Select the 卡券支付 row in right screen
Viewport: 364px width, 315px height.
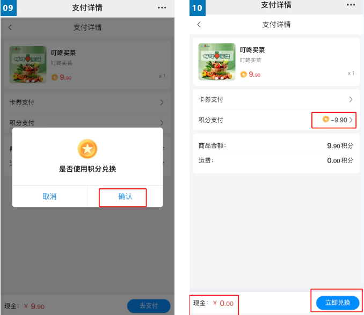(x=276, y=99)
